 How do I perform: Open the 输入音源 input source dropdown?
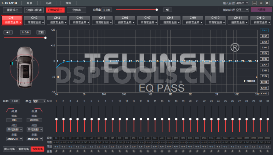[242, 3]
